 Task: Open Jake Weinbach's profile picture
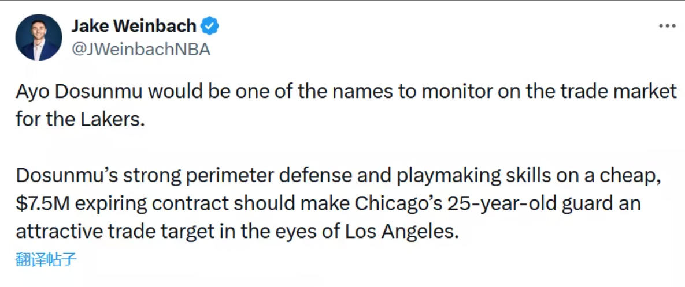point(39,37)
